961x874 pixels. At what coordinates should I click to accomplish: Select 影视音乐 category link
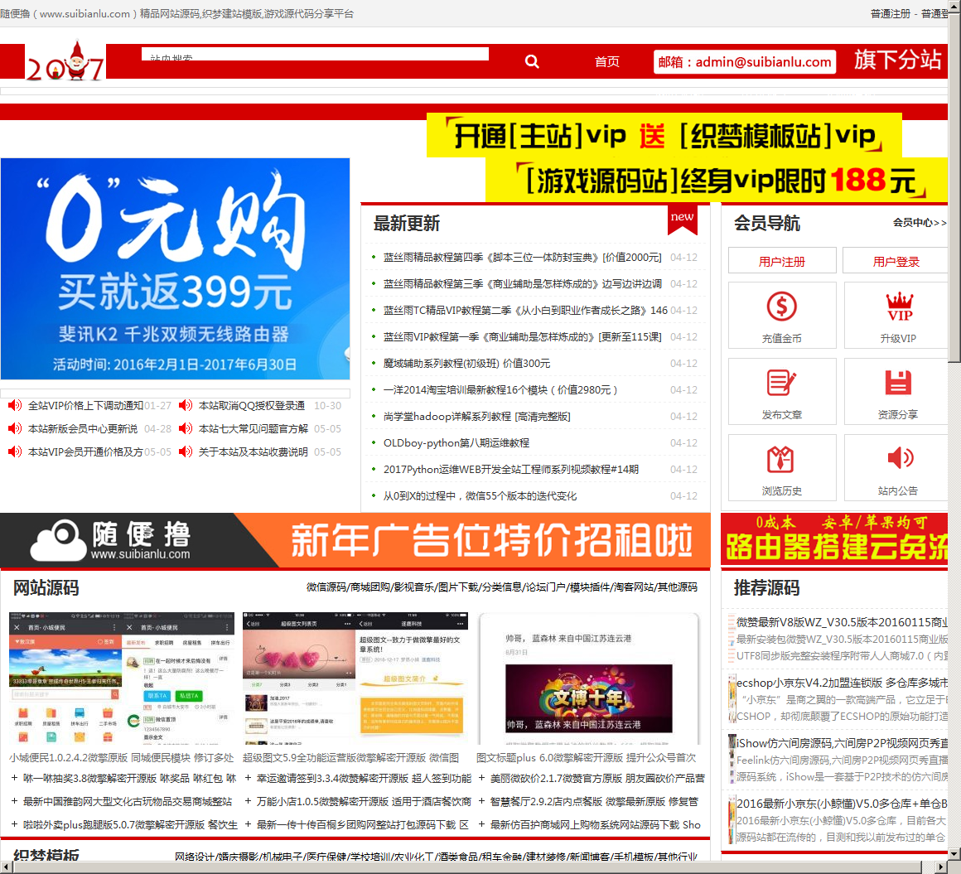point(413,587)
